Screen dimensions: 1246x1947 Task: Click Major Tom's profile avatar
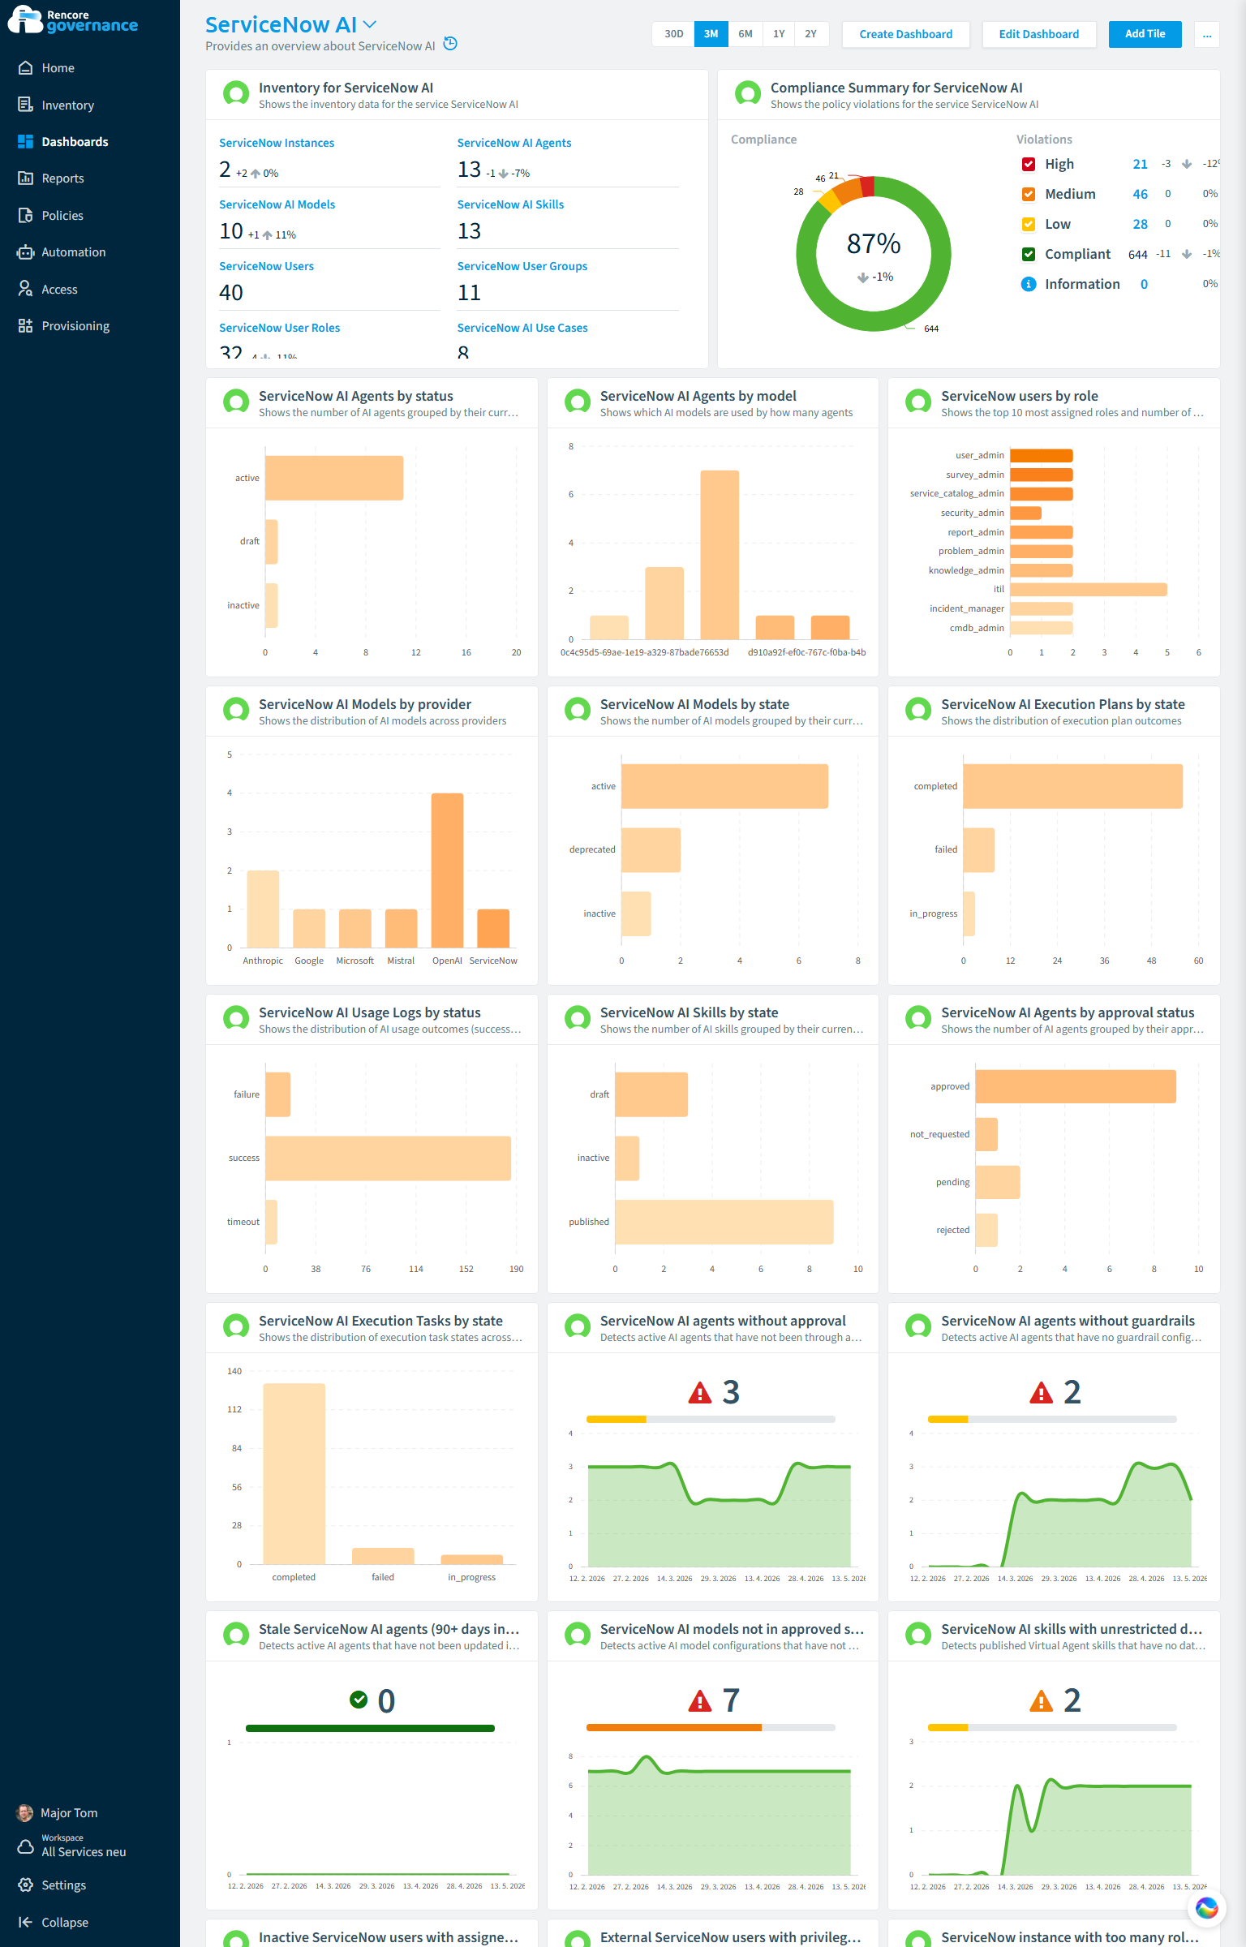(25, 1813)
